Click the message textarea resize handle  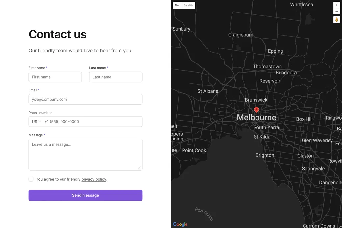click(x=139, y=167)
